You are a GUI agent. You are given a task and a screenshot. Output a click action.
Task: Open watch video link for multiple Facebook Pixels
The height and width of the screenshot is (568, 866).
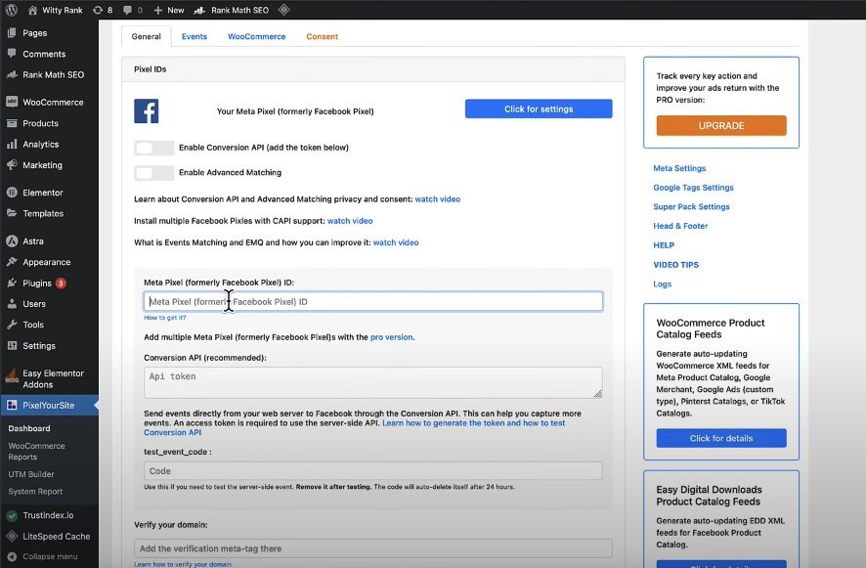350,221
